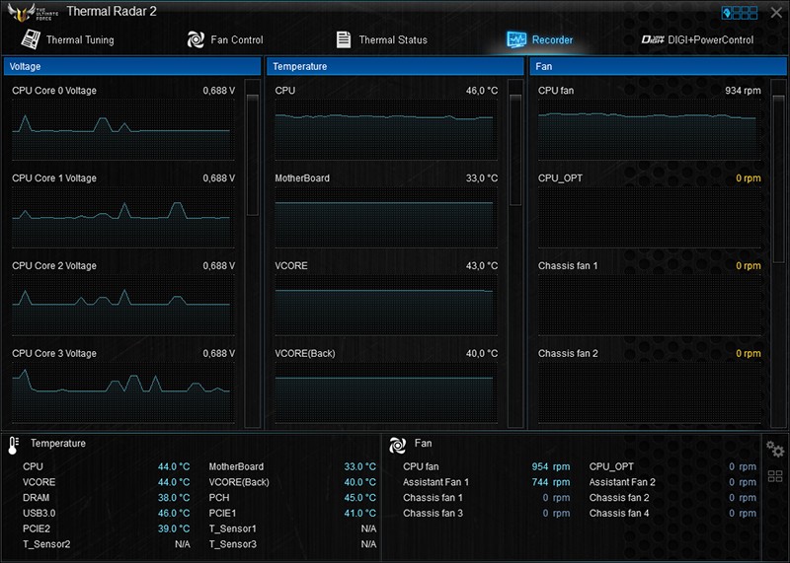Screen dimensions: 790x563
Task: Click the Temperature panel header
Action: [395, 66]
